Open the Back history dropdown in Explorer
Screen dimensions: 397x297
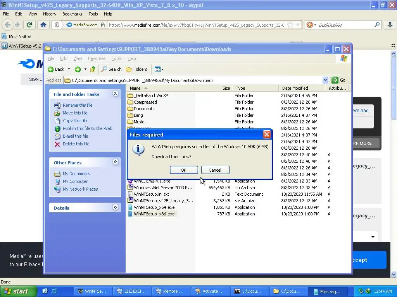(69, 69)
